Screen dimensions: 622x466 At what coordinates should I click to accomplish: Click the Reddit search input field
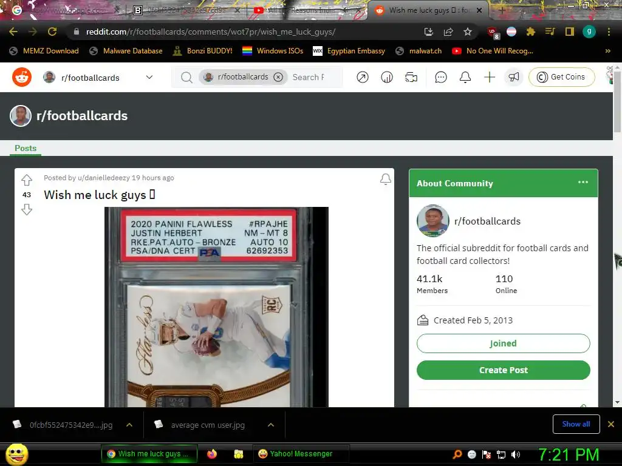[308, 77]
